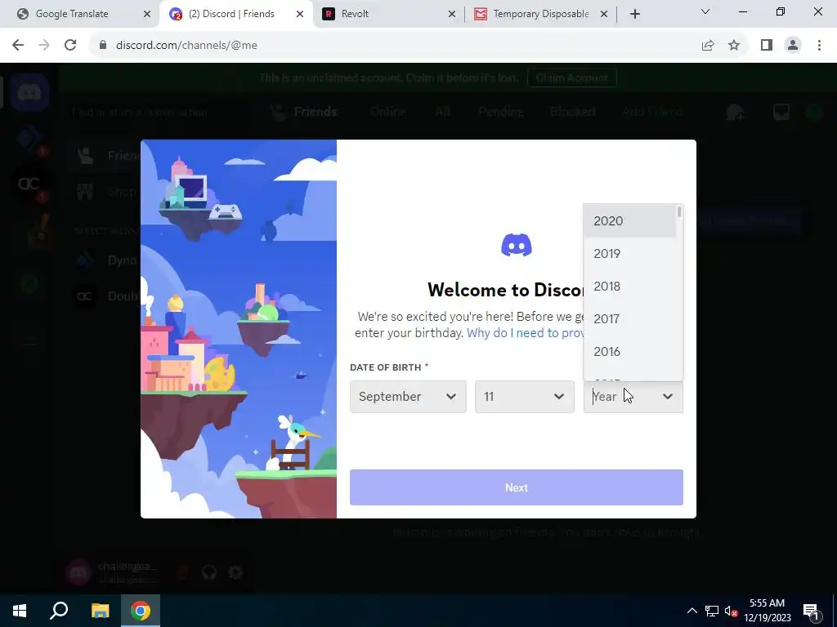Bookmark this page with star icon

(x=734, y=46)
